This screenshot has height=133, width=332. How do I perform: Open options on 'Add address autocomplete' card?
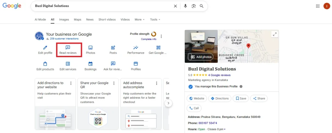pyautogui.click(x=157, y=83)
